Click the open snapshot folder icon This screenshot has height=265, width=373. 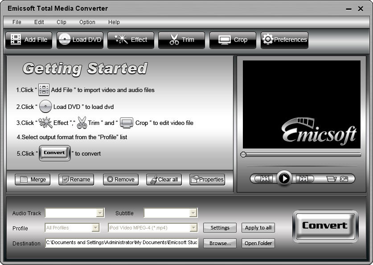click(332, 179)
